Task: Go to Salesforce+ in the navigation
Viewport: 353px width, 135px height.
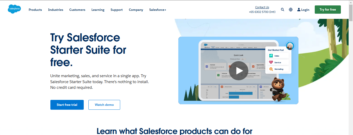Action: tap(158, 10)
